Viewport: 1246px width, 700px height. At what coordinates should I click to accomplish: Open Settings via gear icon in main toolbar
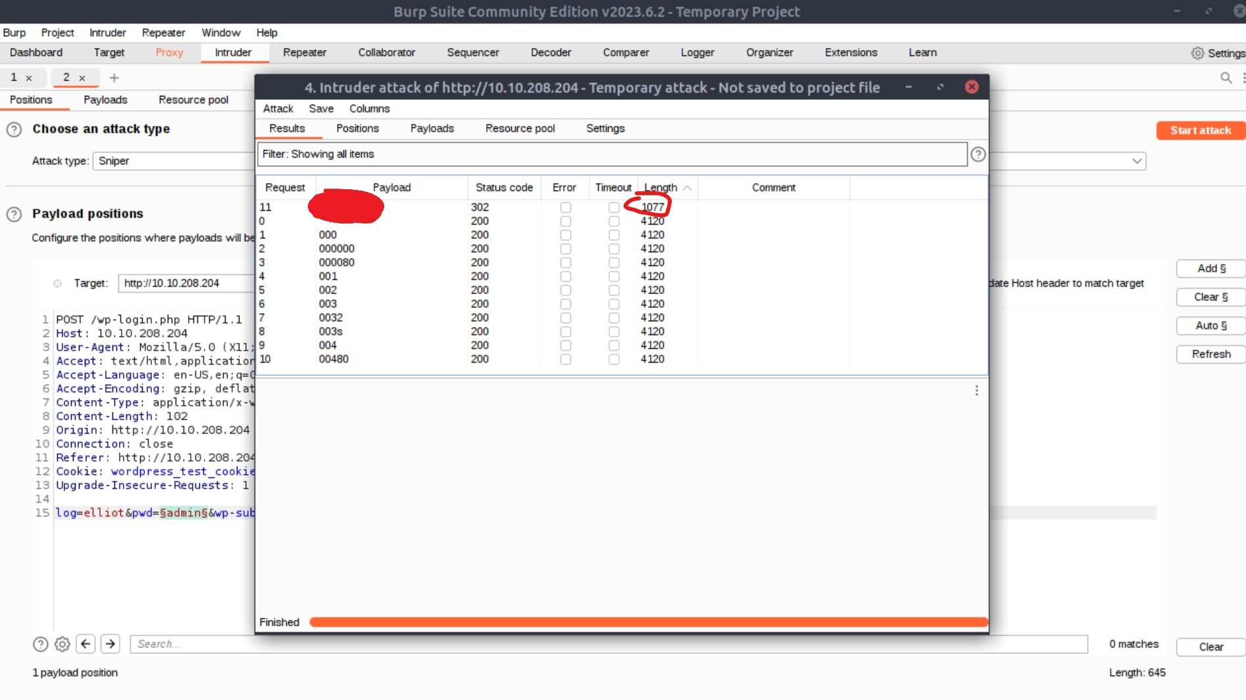(1197, 53)
